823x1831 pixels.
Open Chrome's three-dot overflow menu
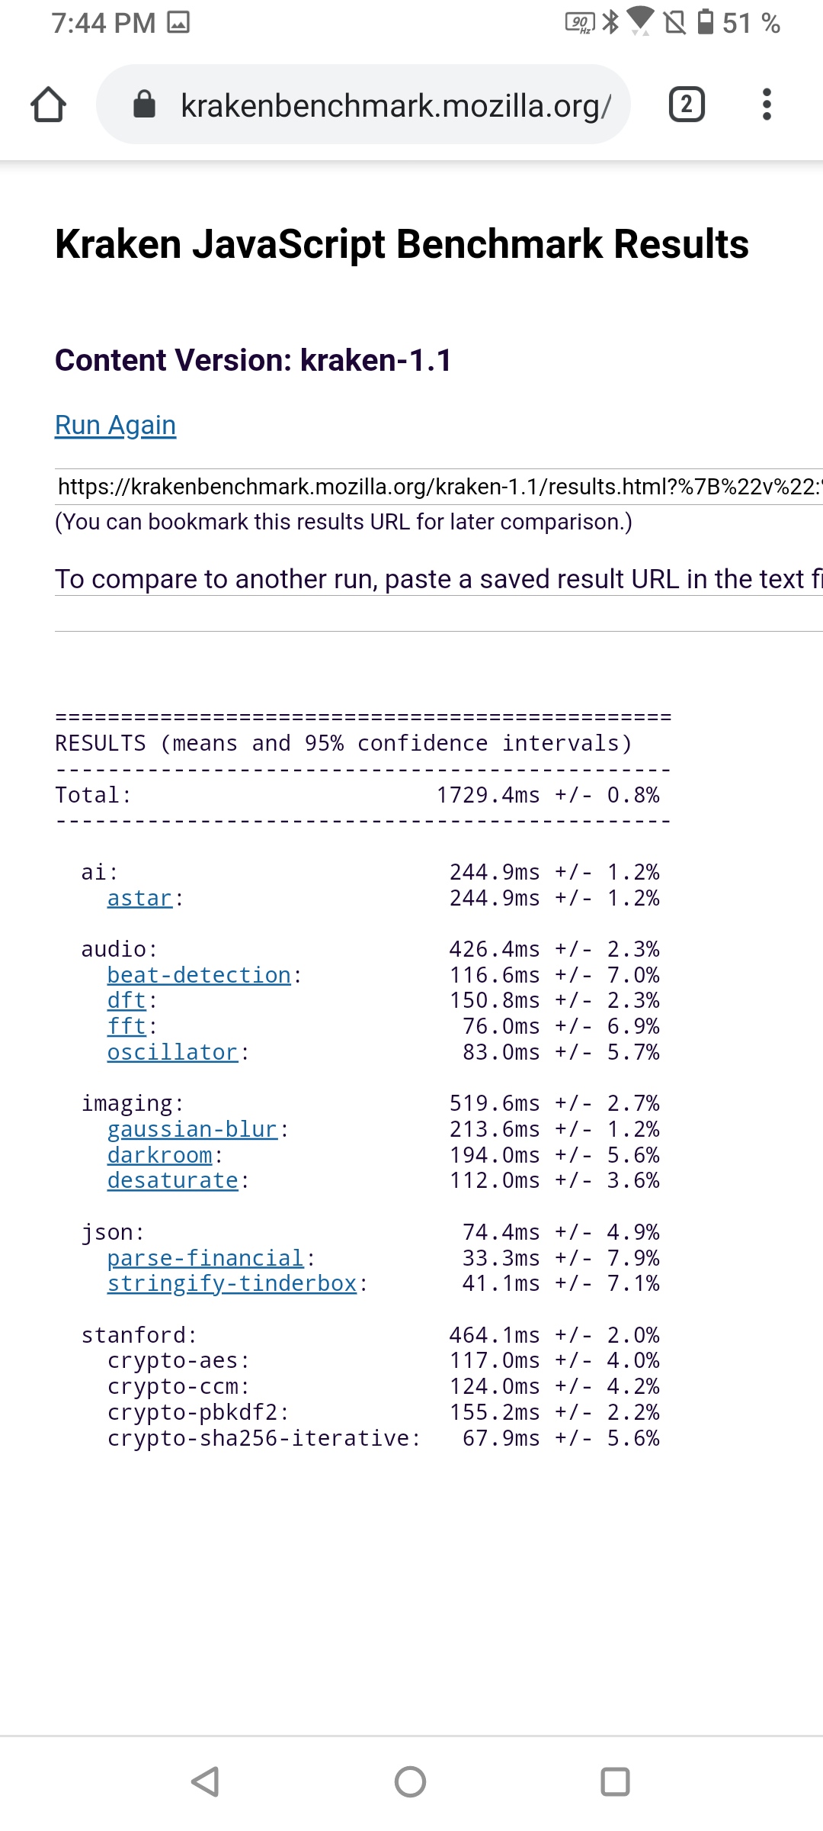(x=767, y=105)
